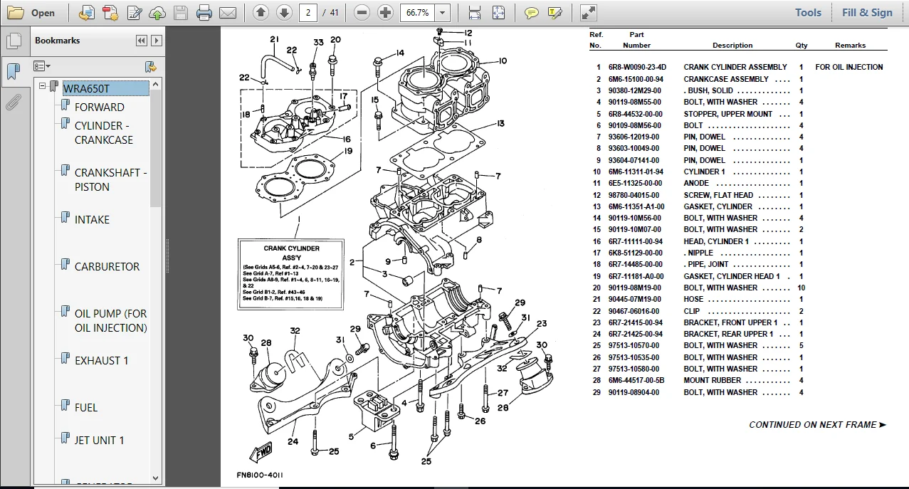Click the bookmarks panel icon
Viewport: 909px width, 489px height.
pos(13,71)
